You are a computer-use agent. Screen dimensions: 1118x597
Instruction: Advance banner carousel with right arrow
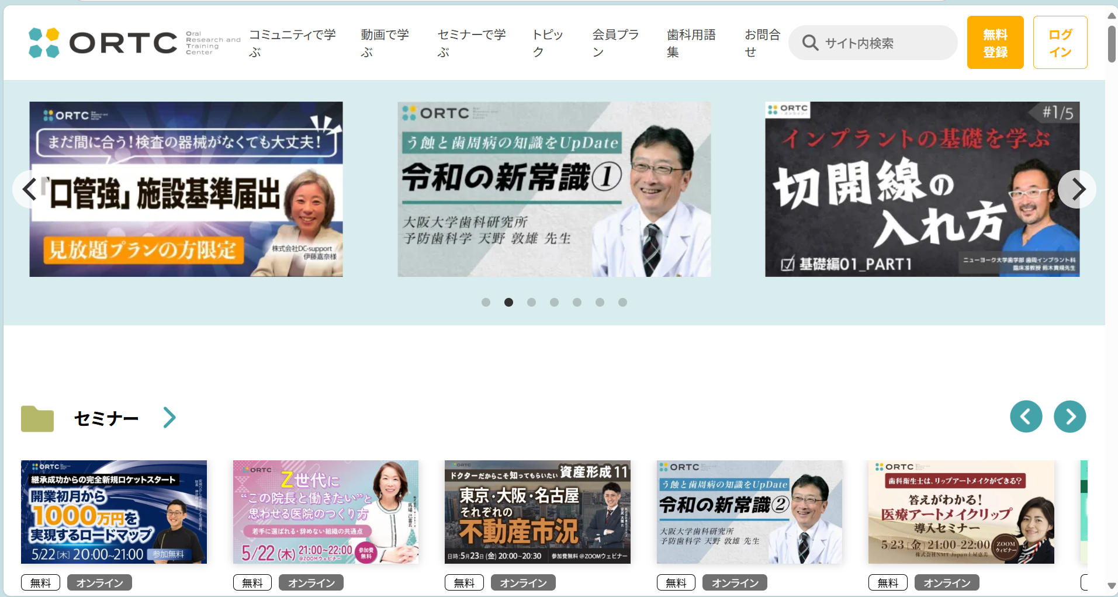coord(1077,189)
